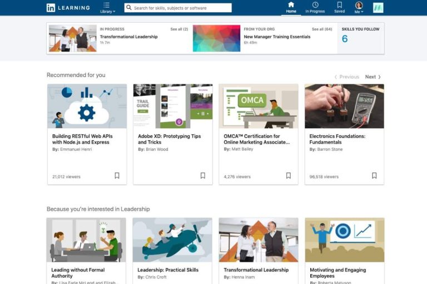Click From Your Org 'See all (64)'

322,29
